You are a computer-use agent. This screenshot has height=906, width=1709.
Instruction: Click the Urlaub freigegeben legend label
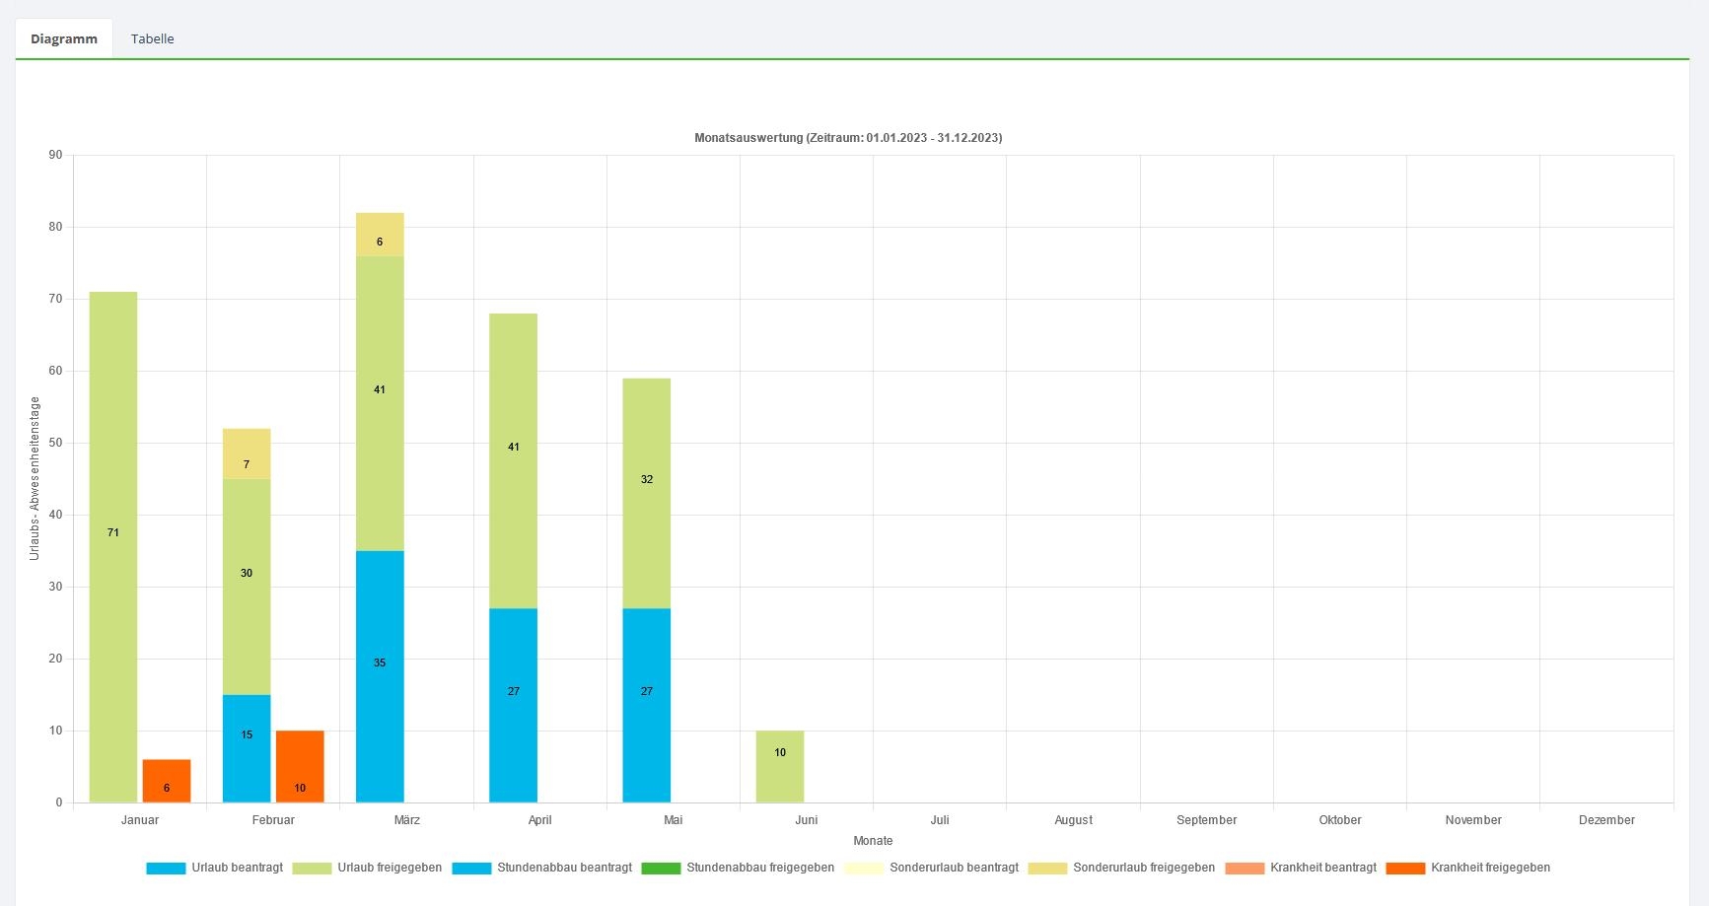(x=390, y=868)
